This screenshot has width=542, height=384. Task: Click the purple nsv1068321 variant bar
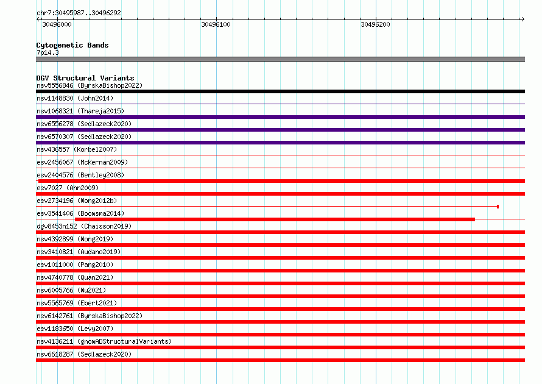(280, 117)
